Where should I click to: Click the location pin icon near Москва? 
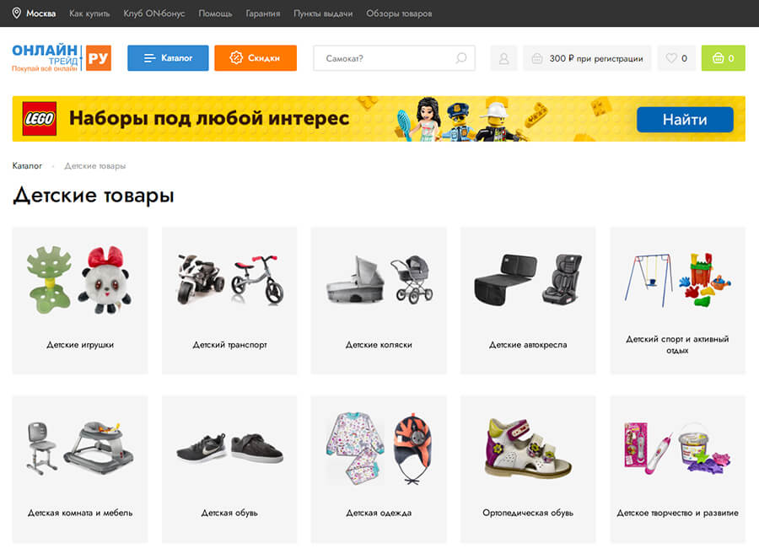[x=17, y=13]
